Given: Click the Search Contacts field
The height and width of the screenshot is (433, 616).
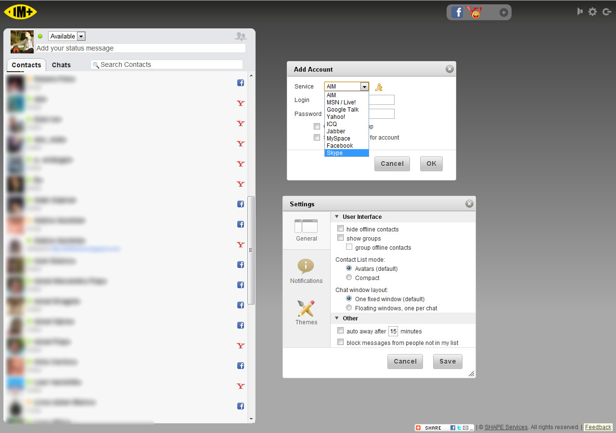Looking at the screenshot, I should (167, 64).
